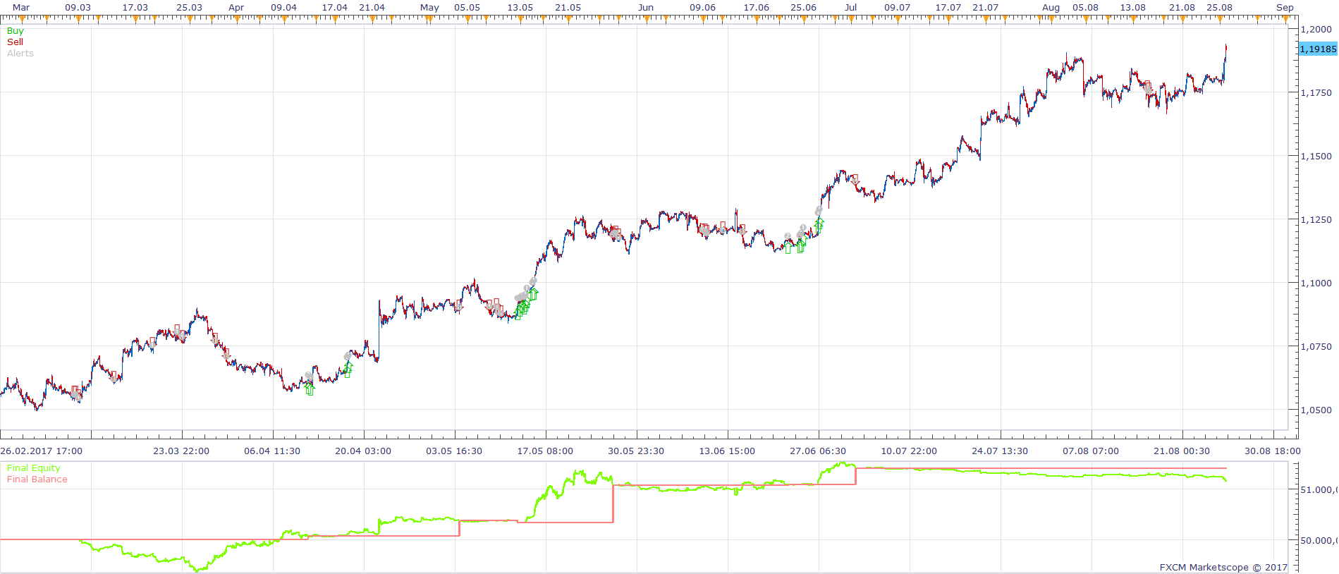Screen dimensions: 1339x574
Task: Toggle the Sell legend entry
Action: pos(15,42)
